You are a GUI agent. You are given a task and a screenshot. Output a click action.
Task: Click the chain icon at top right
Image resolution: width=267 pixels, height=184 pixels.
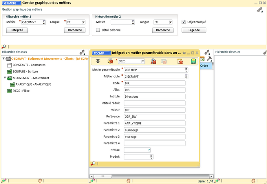pyautogui.click(x=260, y=9)
